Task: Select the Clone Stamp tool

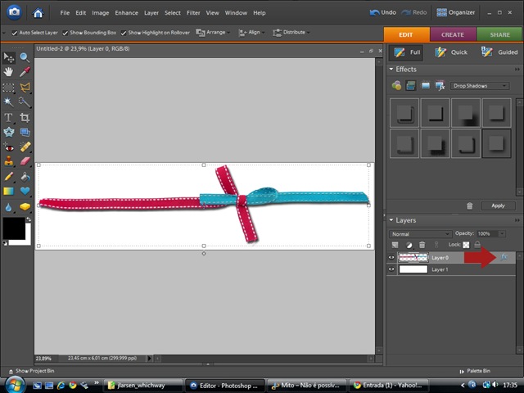Action: tap(9, 161)
